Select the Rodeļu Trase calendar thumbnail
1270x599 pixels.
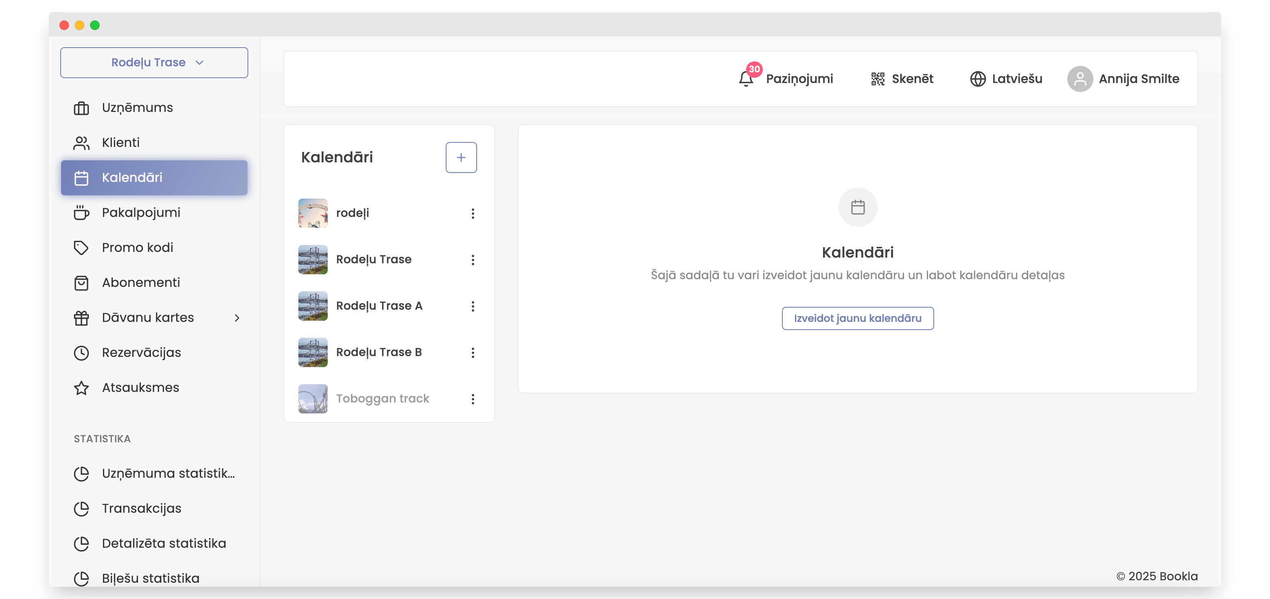pyautogui.click(x=313, y=259)
